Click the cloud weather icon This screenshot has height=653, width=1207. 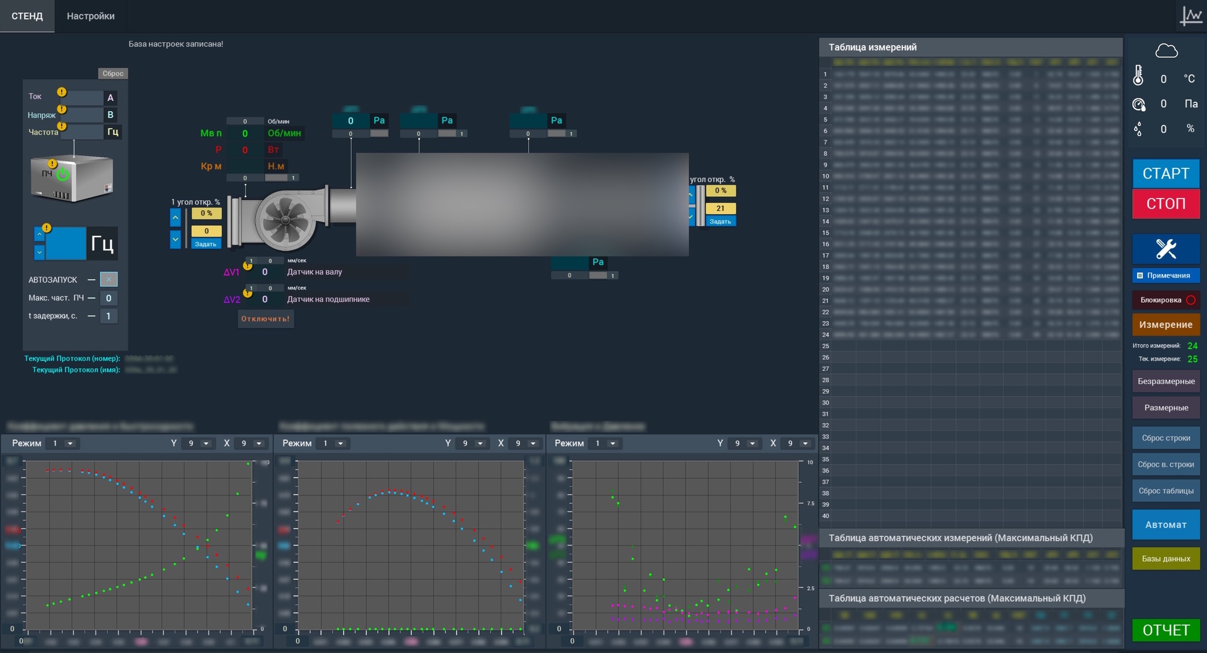pyautogui.click(x=1166, y=51)
